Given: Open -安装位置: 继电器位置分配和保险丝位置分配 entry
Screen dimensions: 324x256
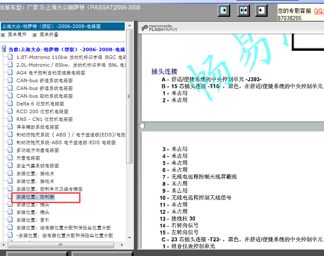Looking at the screenshot, I should pos(65,235).
